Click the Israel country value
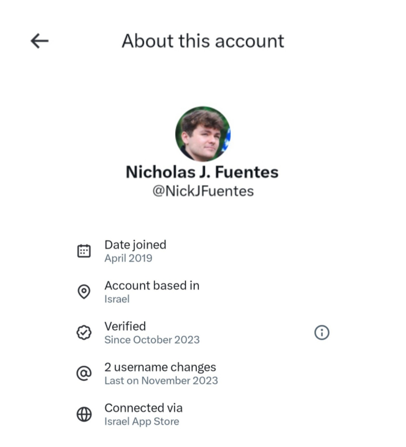The width and height of the screenshot is (406, 447). (117, 299)
